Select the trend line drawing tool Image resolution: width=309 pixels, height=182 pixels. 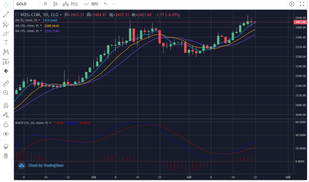coord(6,14)
